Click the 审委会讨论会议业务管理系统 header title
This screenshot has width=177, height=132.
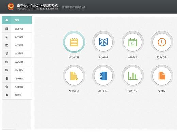click(x=37, y=6)
